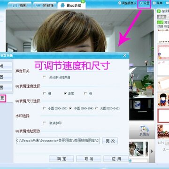Confirm settings with 确定 button
This screenshot has width=169, height=169.
coord(61,159)
